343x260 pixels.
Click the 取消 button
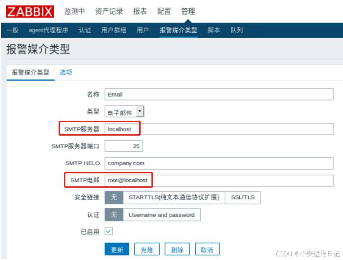pos(207,249)
